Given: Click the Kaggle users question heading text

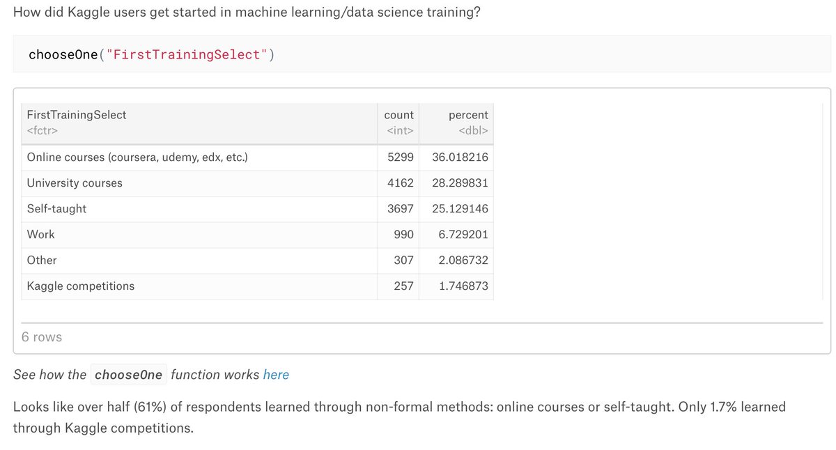Looking at the screenshot, I should (x=247, y=13).
